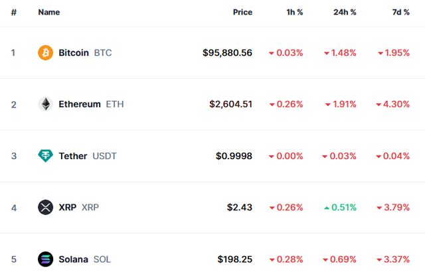Open the Tether name link
Screen dimensions: 425x276
click(x=73, y=156)
